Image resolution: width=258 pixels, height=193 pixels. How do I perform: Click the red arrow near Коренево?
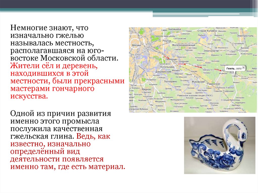(x=182, y=64)
